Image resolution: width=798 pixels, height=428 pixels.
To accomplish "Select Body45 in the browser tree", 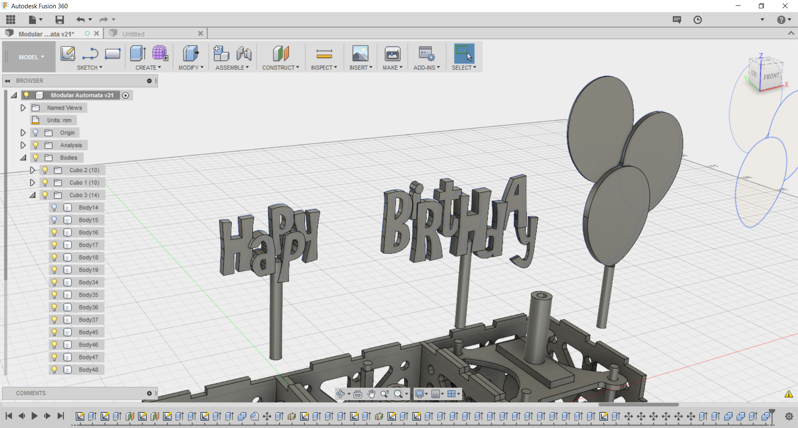I will pyautogui.click(x=89, y=332).
